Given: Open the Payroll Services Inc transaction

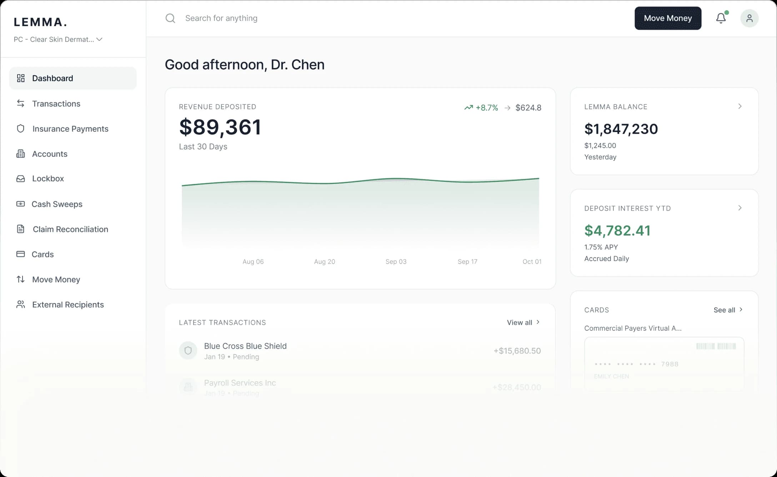Looking at the screenshot, I should coord(360,387).
